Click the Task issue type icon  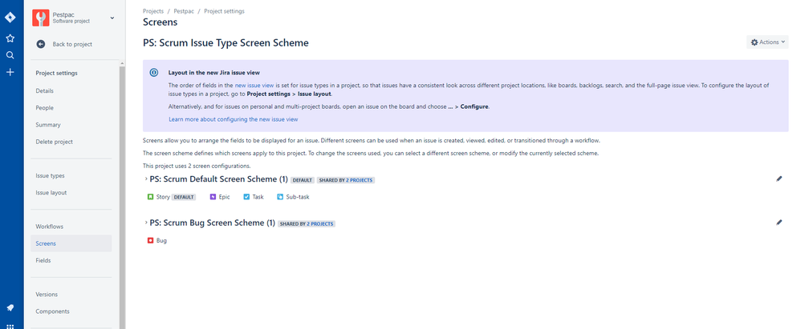point(246,197)
